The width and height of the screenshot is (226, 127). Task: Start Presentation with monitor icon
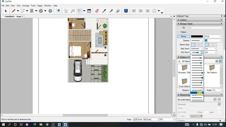[126, 11]
